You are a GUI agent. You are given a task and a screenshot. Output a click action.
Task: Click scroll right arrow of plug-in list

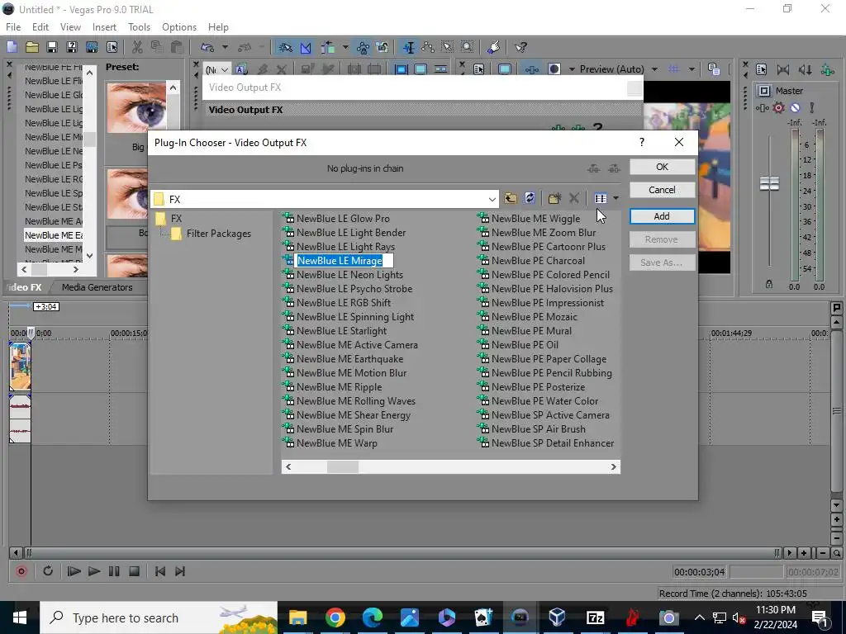click(614, 467)
